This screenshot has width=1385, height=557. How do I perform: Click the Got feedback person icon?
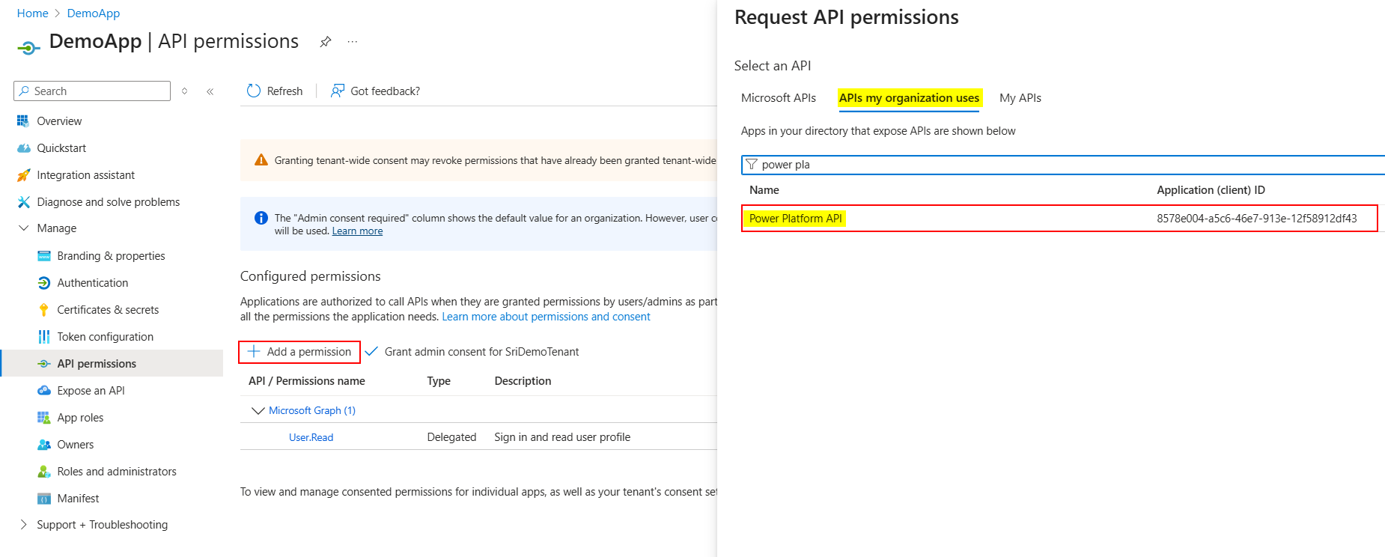click(338, 91)
